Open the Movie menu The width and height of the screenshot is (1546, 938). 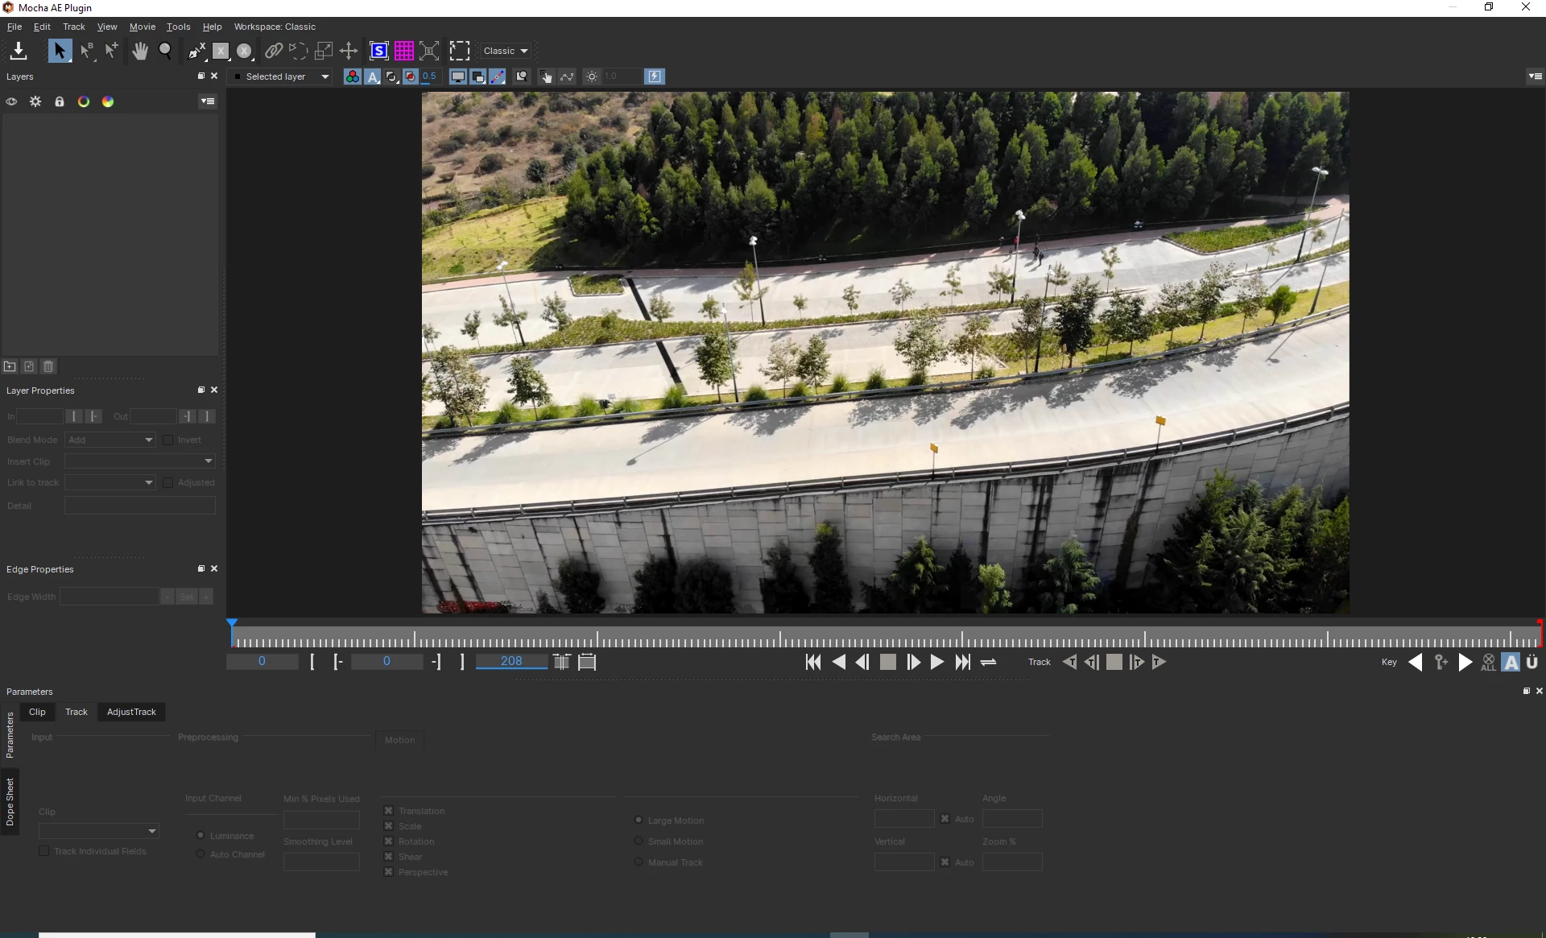(142, 27)
